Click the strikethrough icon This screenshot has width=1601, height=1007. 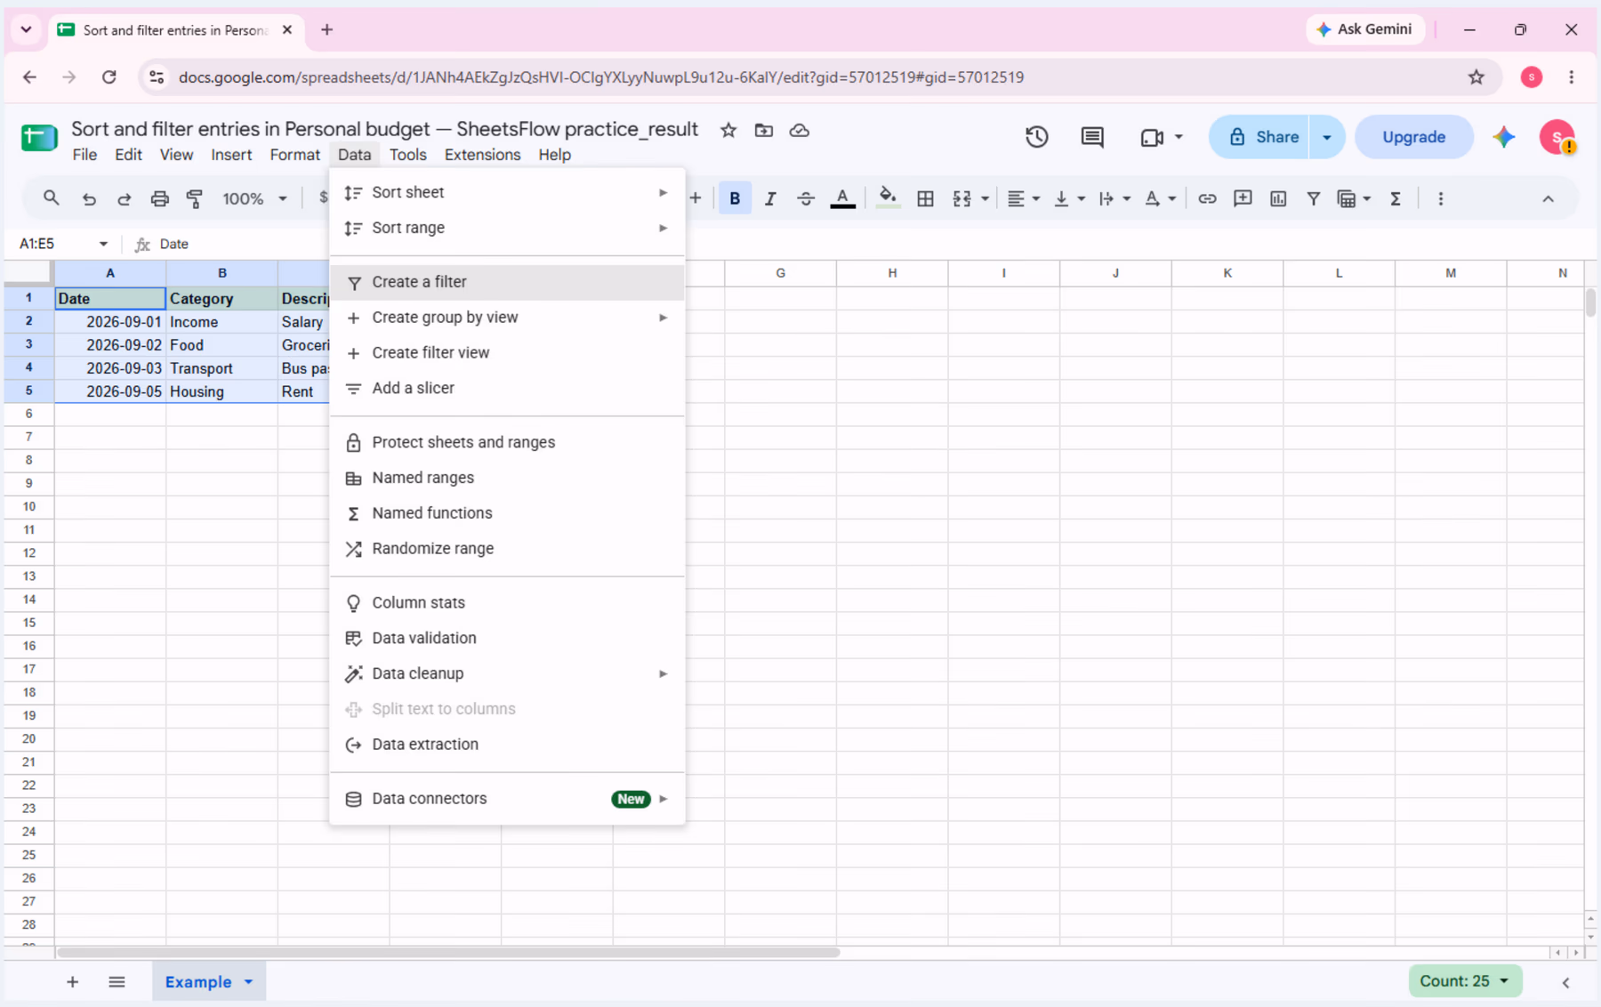(806, 198)
